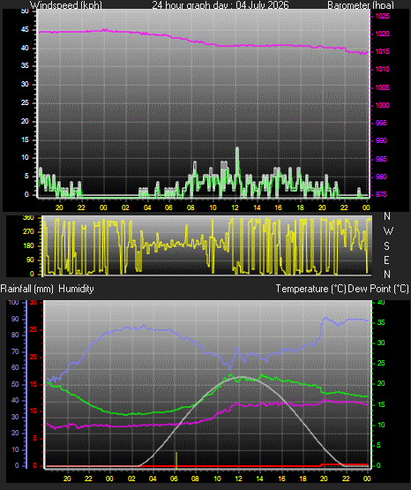Image resolution: width=411 pixels, height=490 pixels.
Task: Click the Windspeed (kph) axis title
Action: tap(66, 4)
